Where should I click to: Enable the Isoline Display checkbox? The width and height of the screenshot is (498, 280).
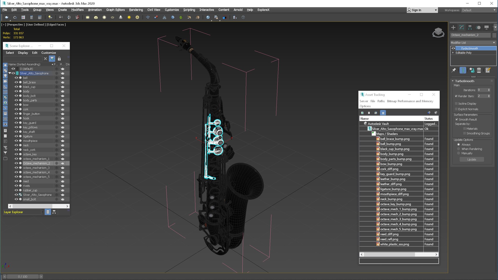[456, 104]
